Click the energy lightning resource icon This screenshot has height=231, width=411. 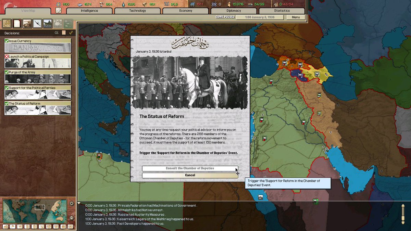(x=58, y=4)
